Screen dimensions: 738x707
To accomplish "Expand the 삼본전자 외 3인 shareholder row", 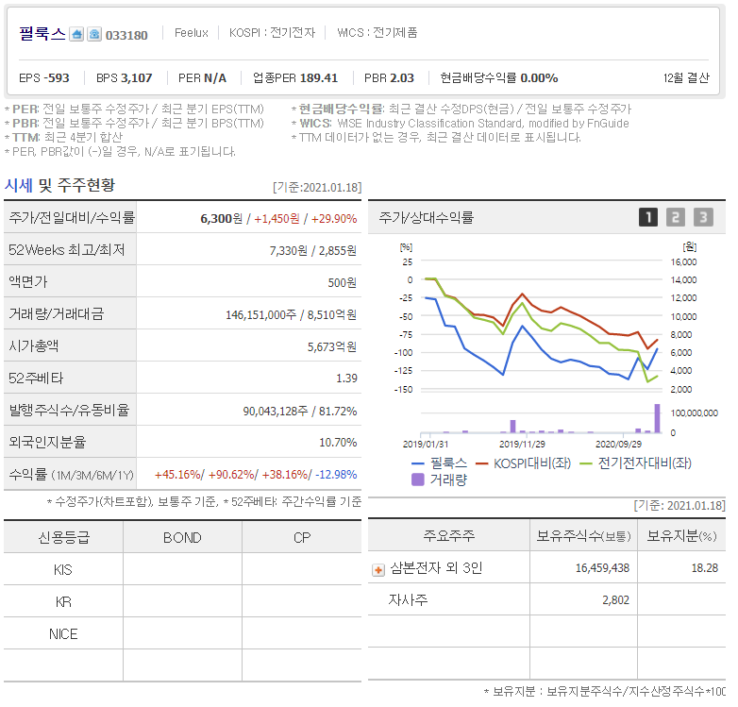I will [378, 570].
